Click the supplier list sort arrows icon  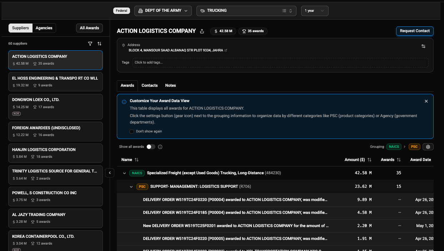pyautogui.click(x=99, y=44)
